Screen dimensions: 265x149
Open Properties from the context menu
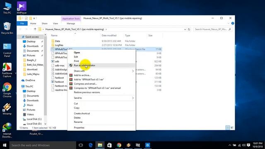pos(102,127)
